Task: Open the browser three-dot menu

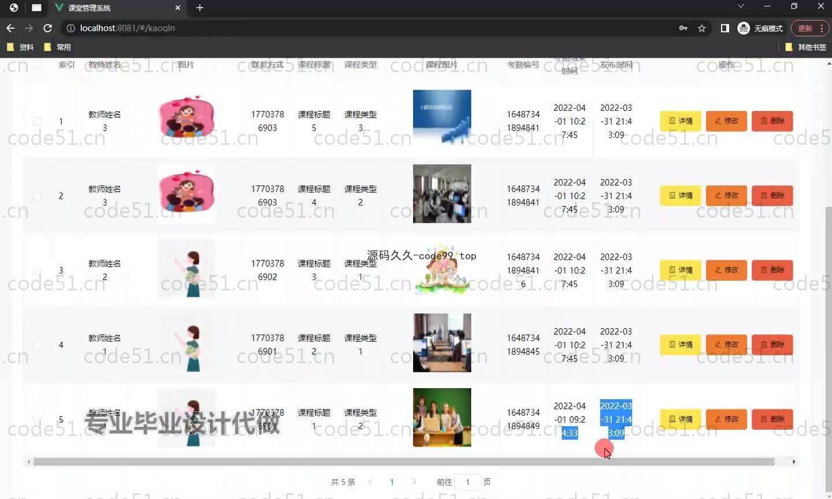Action: pyautogui.click(x=822, y=28)
